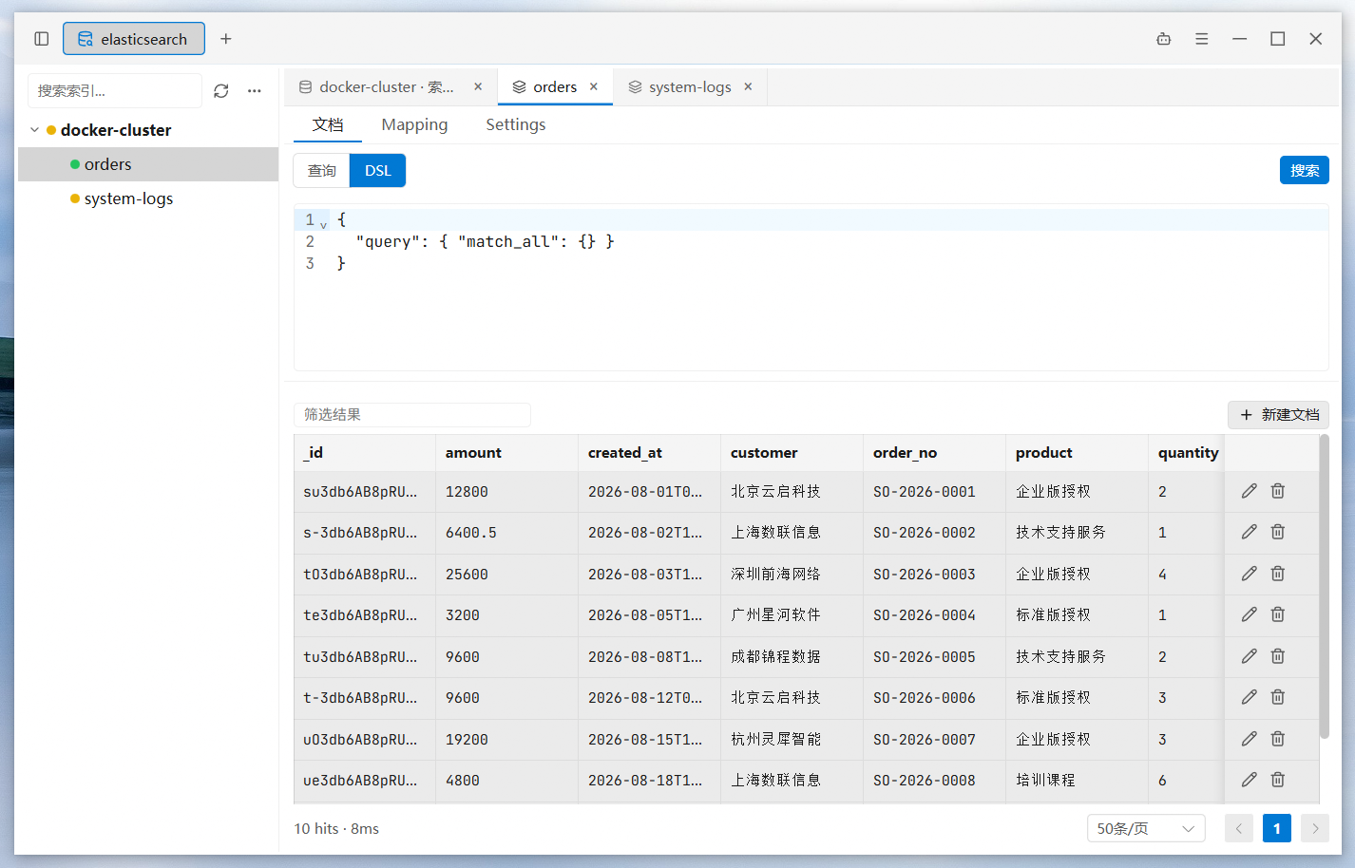Screen dimensions: 1355x868
Task: Click into the DSL query editor
Action: coord(811,288)
